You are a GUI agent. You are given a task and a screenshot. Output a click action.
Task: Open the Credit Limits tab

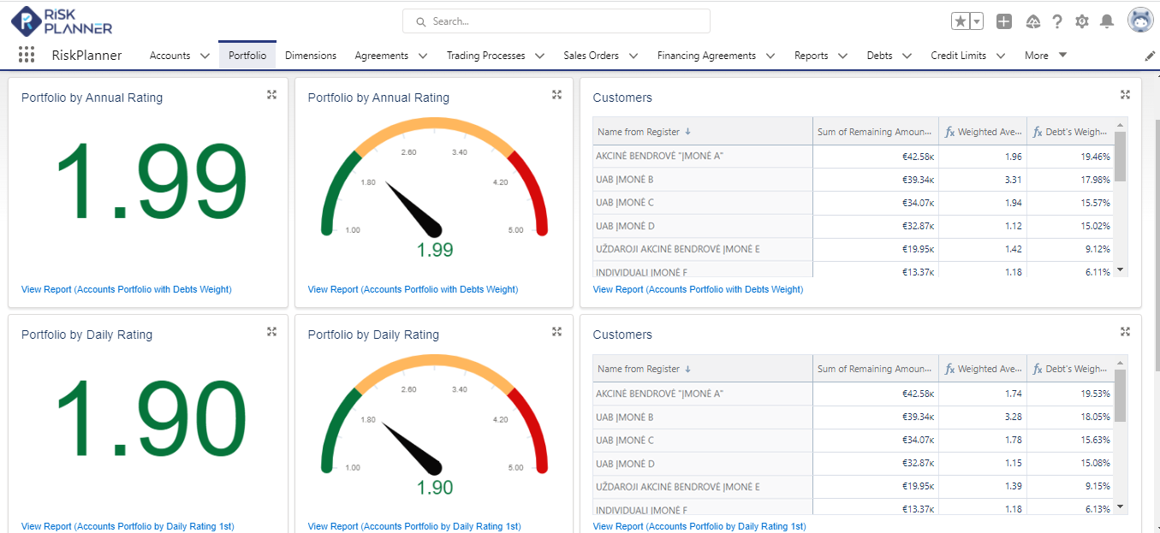(959, 56)
